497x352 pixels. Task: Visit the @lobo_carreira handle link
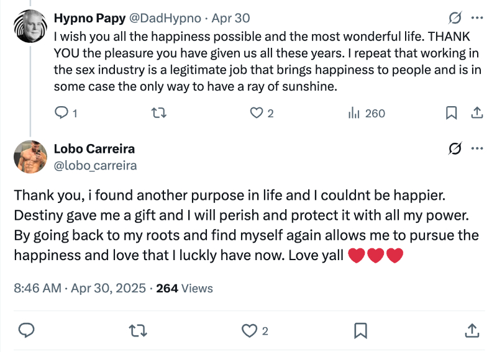coord(95,165)
